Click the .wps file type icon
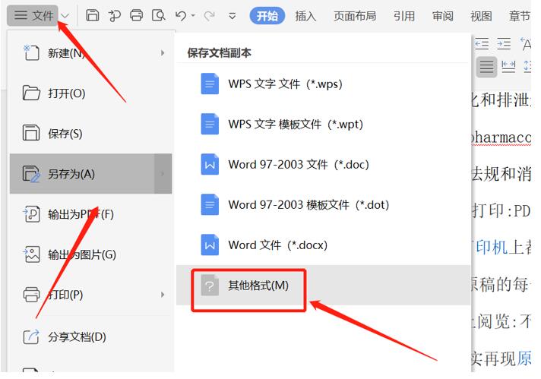The height and width of the screenshot is (379, 541). click(210, 84)
